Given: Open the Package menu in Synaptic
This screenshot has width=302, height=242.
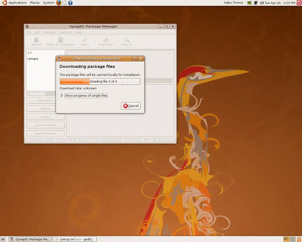Looking at the screenshot, I should coord(50,32).
